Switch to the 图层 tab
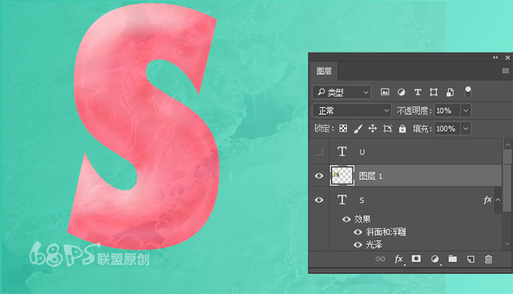 [324, 71]
